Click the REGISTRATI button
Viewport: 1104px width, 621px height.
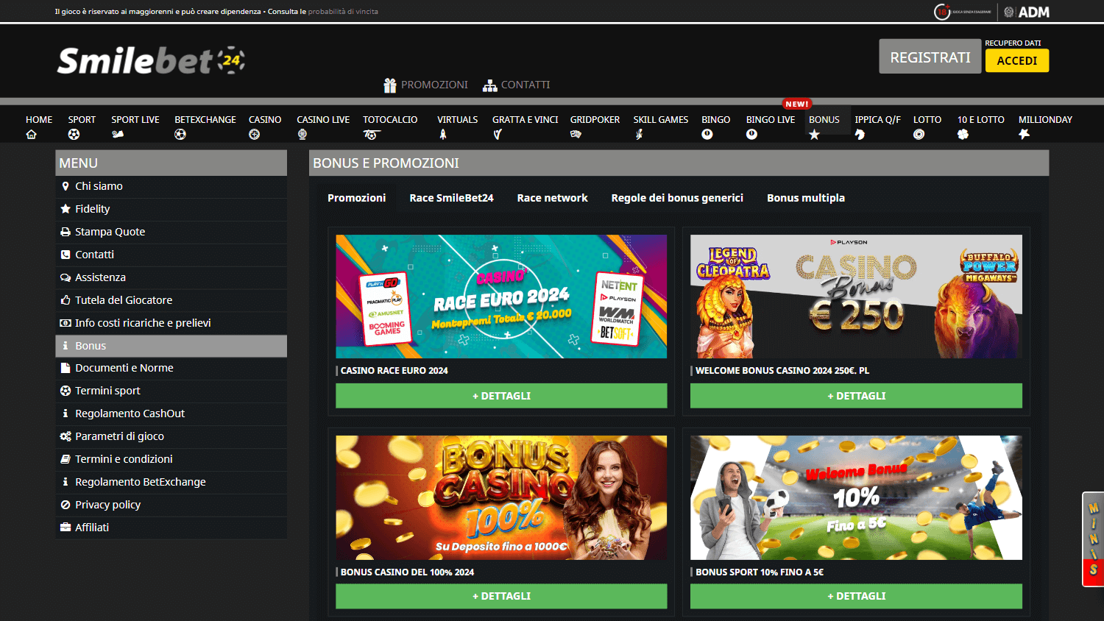[930, 57]
